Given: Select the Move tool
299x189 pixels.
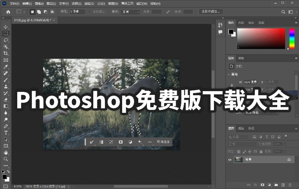Looking at the screenshot, I should click(6, 27).
